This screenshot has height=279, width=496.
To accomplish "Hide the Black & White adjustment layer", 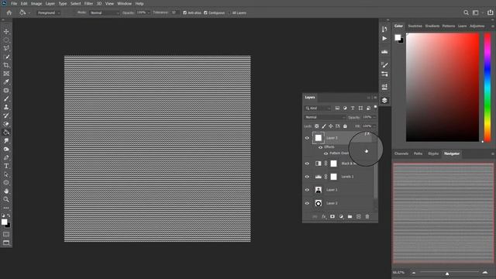I will click(307, 164).
